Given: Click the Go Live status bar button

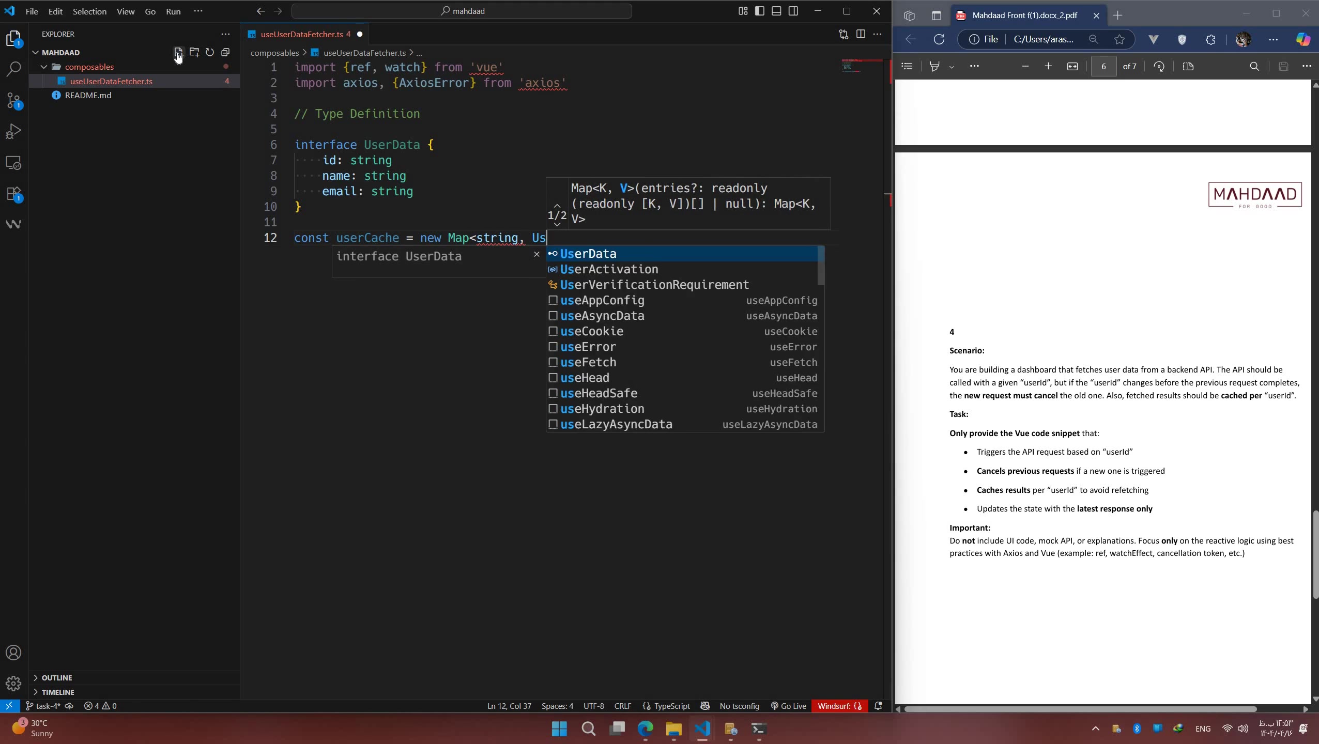Looking at the screenshot, I should tap(788, 706).
